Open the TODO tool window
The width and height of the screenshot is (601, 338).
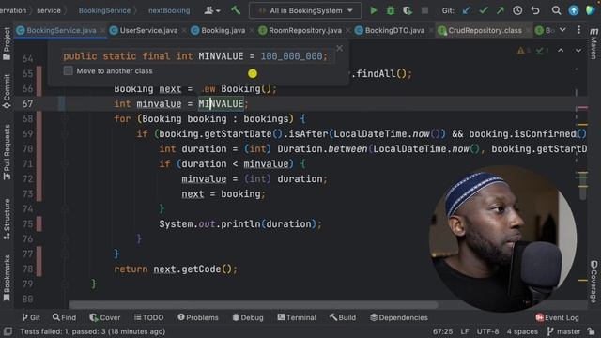(148, 317)
